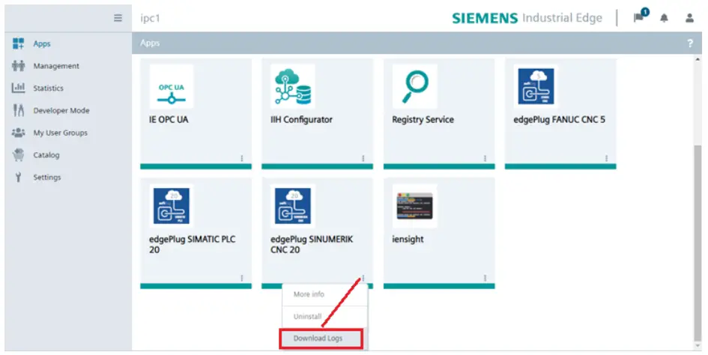This screenshot has width=708, height=355.
Task: Open the Catalog cart icon
Action: 18,155
